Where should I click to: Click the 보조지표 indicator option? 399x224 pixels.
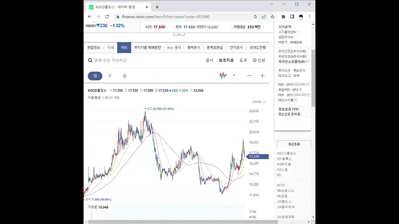click(226, 60)
